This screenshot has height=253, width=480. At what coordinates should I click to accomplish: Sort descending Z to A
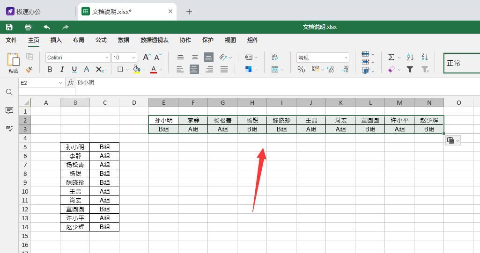(425, 57)
